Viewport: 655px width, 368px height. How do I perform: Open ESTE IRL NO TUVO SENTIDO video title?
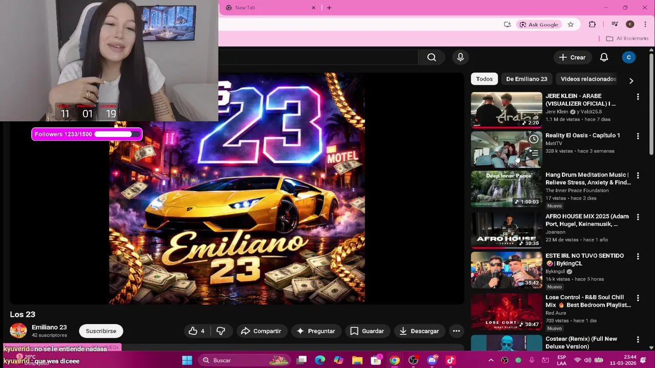[584, 260]
